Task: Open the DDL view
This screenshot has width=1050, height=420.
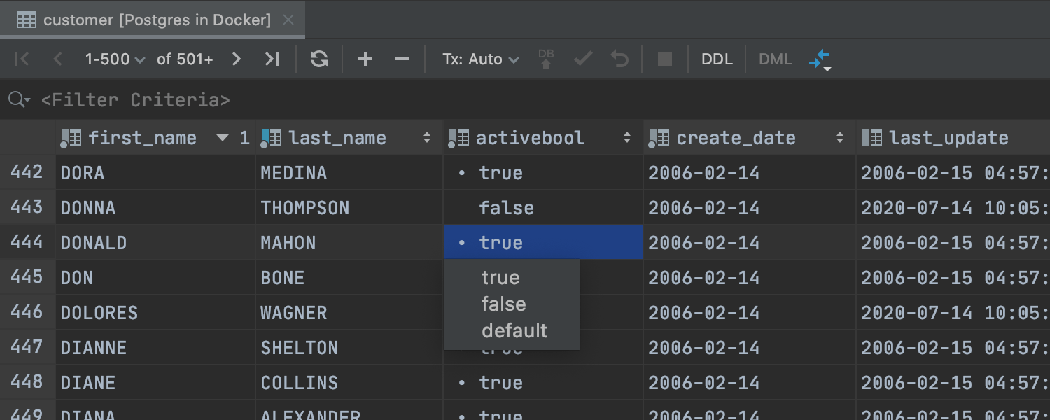Action: (x=717, y=59)
